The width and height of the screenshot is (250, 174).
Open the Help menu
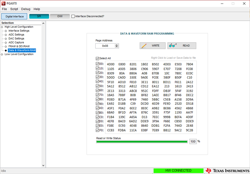37,9
